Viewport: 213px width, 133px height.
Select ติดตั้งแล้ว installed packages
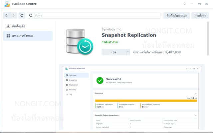click(28, 26)
